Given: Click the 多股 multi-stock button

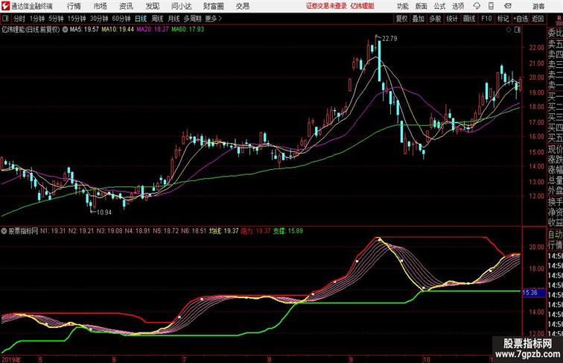Looking at the screenshot, I should pyautogui.click(x=435, y=19).
